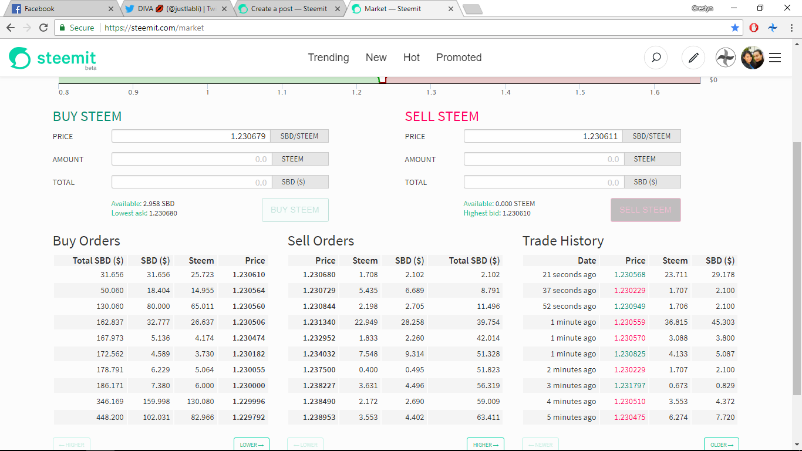
Task: Click the address bar URL
Action: (154, 28)
